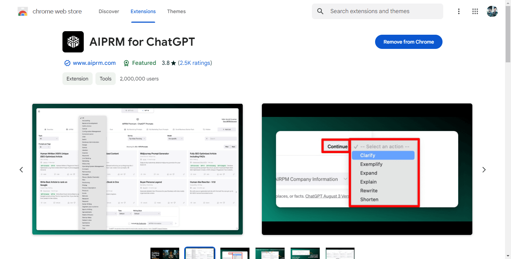Screen dimensions: 511x259
Task: Click the Chrome Web Store rainbow logo
Action: point(23,11)
